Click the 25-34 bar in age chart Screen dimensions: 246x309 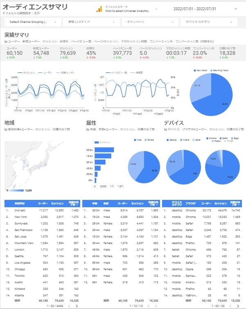104,150
